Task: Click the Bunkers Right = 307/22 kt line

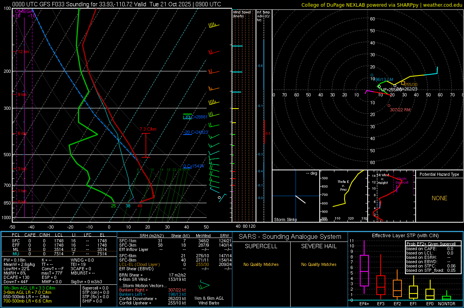Action: click(x=153, y=290)
